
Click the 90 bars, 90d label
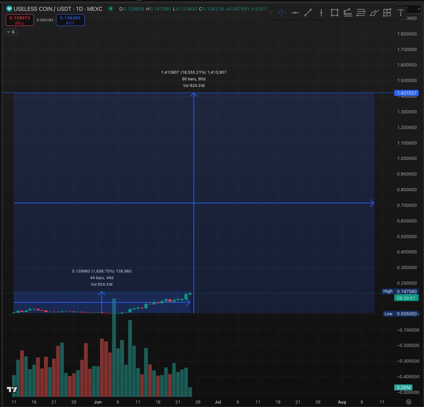(193, 79)
